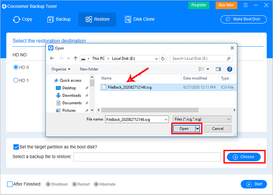Click the pin icon beside Documents
The height and width of the screenshot is (195, 273).
pyautogui.click(x=87, y=103)
